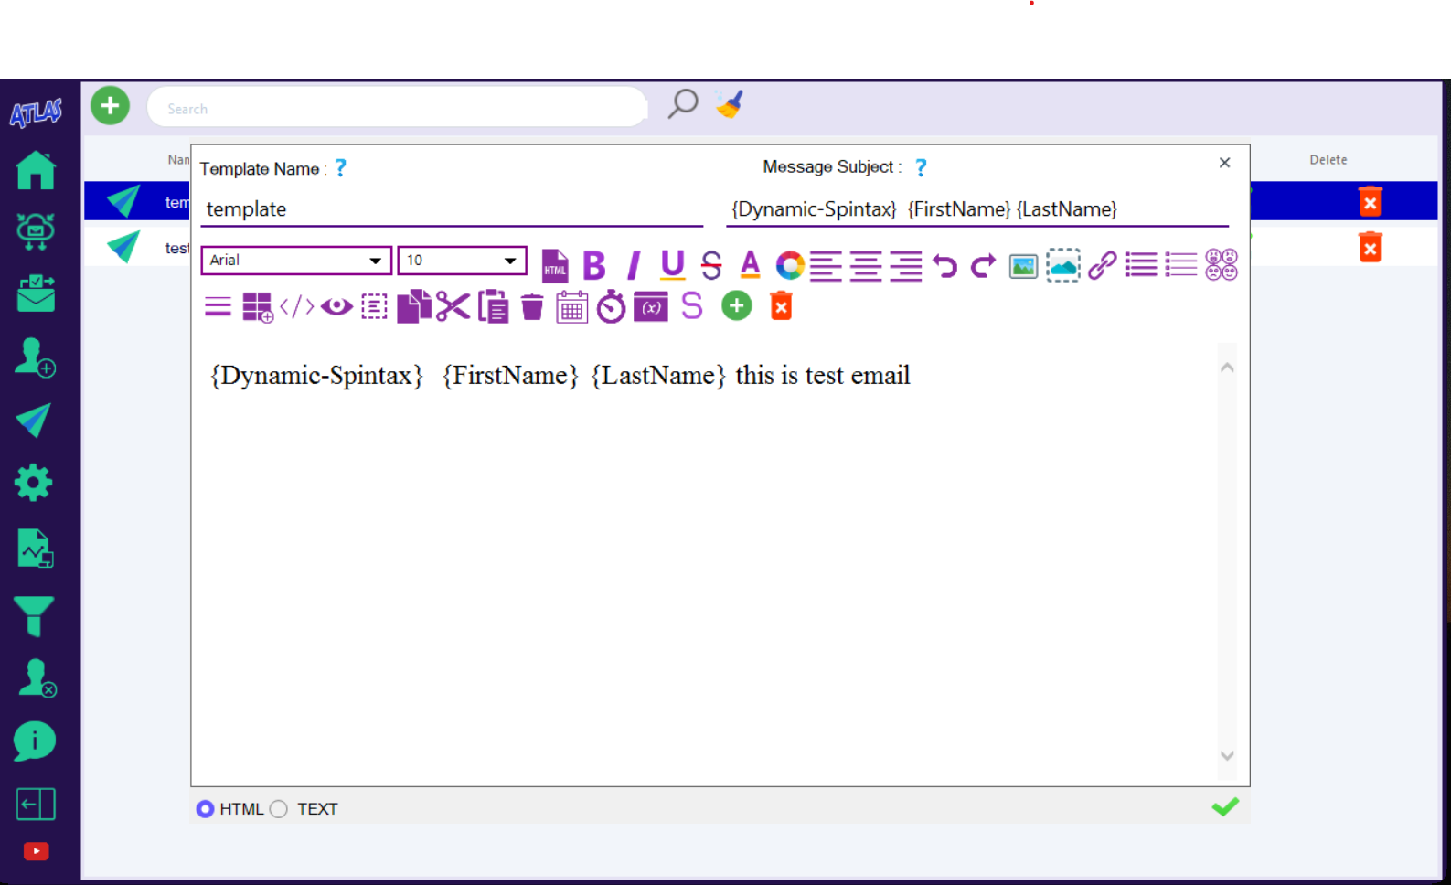Select the TEXT radio button
Image resolution: width=1451 pixels, height=885 pixels.
[280, 809]
